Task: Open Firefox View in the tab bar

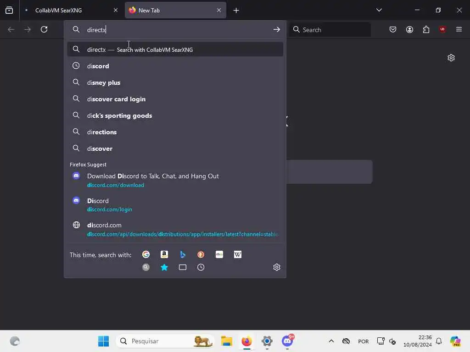Action: (9, 10)
